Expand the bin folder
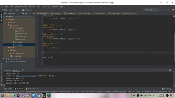 click(8, 22)
